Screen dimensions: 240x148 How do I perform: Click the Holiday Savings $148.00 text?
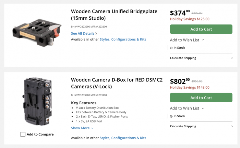[189, 87]
